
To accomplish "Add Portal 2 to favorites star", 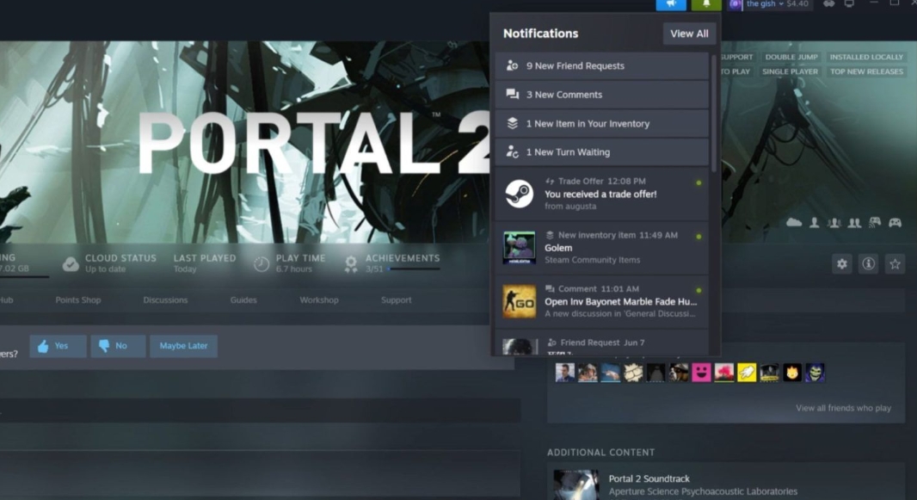I will pyautogui.click(x=895, y=263).
